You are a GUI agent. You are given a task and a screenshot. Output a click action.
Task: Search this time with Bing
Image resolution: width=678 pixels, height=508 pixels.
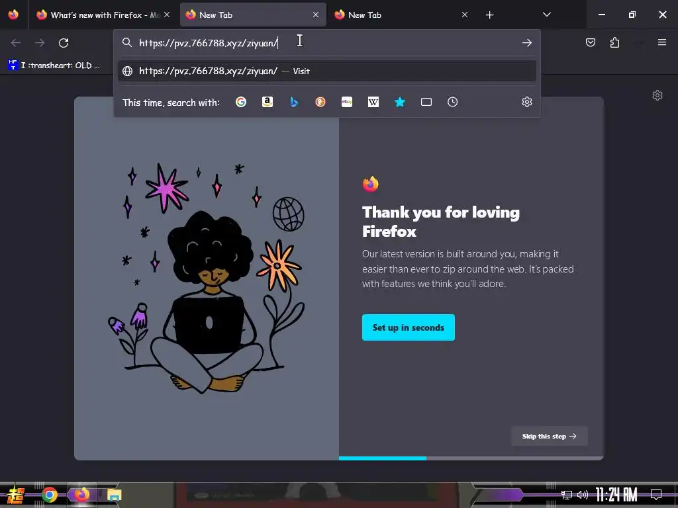pyautogui.click(x=294, y=102)
